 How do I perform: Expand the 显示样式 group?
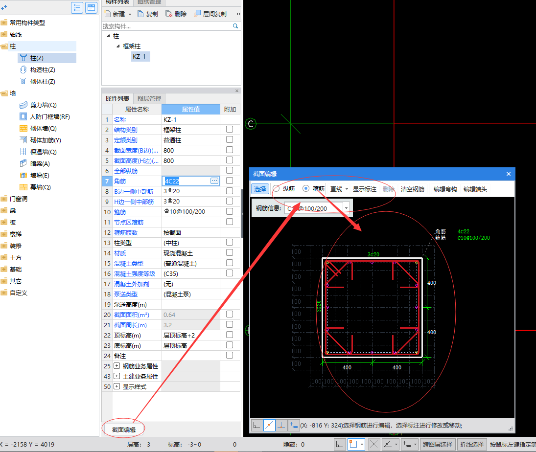point(117,386)
